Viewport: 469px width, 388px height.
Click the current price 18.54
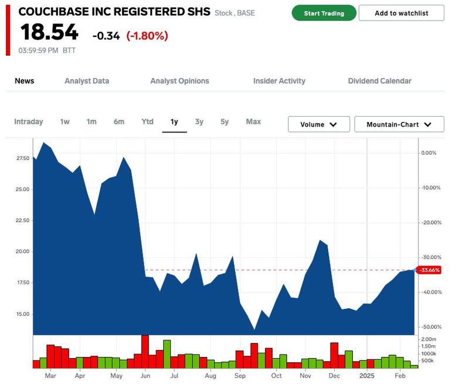pos(49,32)
